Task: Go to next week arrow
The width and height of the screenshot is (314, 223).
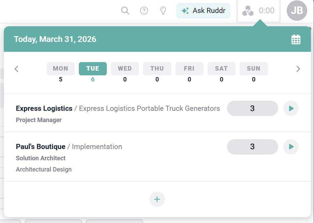Action: (x=298, y=69)
